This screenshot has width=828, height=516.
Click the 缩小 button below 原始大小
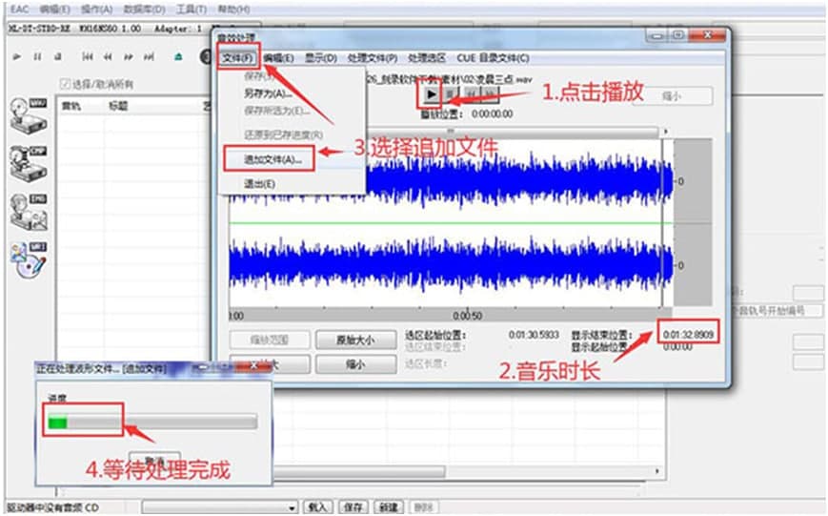click(356, 364)
